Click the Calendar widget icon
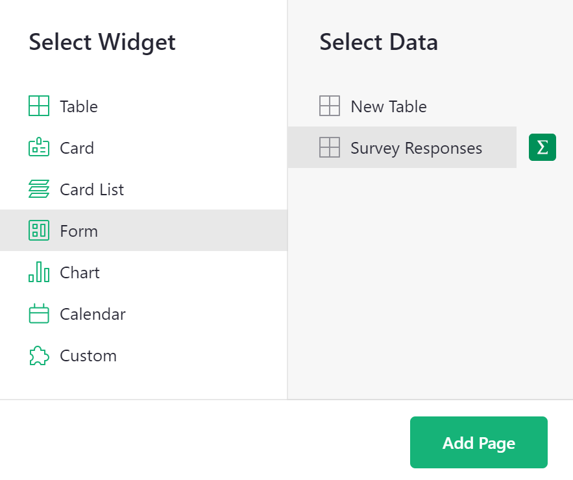The height and width of the screenshot is (480, 573). (x=39, y=313)
